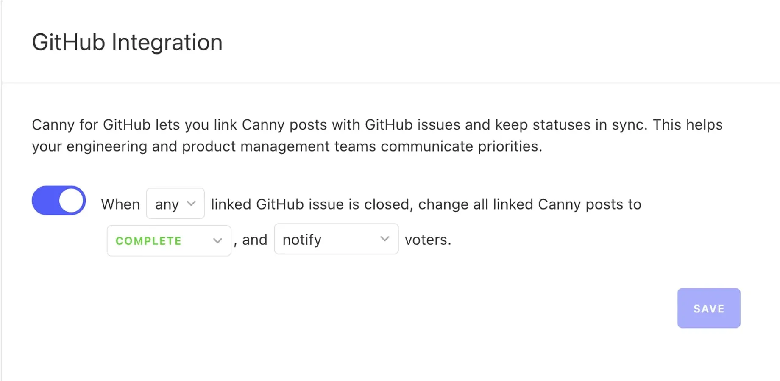Click the GitHub Integration heading
This screenshot has height=381, width=780.
tap(127, 41)
